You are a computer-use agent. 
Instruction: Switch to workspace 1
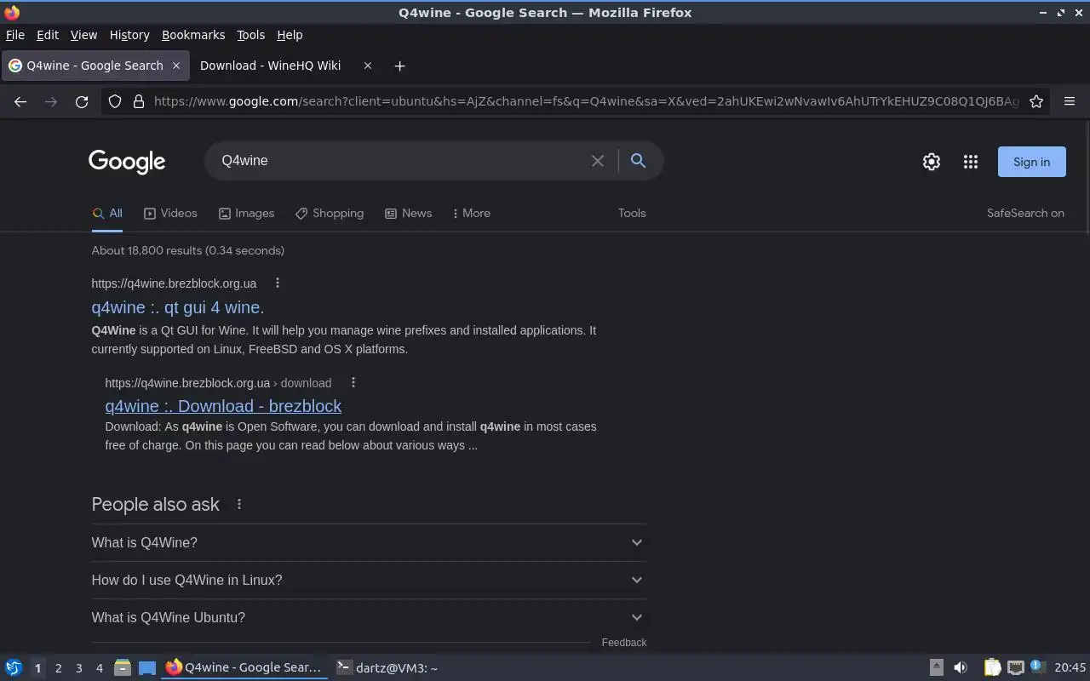point(37,668)
